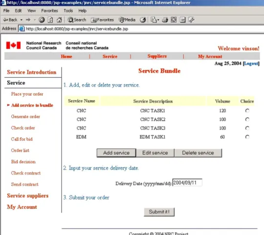The width and height of the screenshot is (264, 235).
Task: Open Check order sidebar link
Action: coord(23,128)
